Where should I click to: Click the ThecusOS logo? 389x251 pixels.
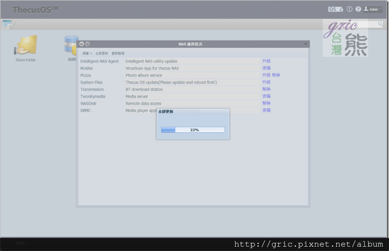pyautogui.click(x=35, y=10)
